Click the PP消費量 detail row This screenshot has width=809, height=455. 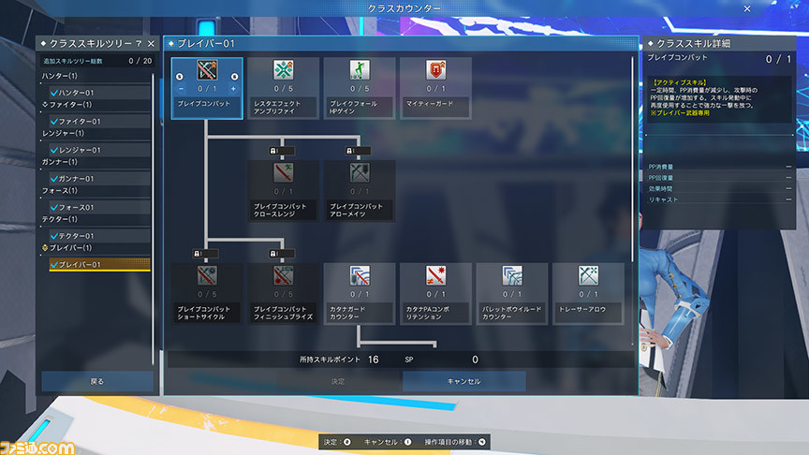[719, 167]
